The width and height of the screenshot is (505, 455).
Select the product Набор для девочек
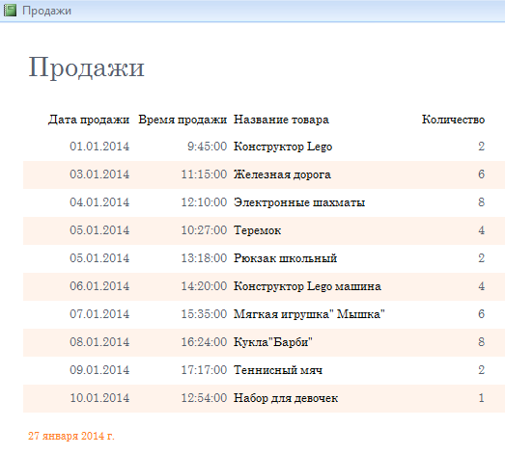pyautogui.click(x=286, y=398)
